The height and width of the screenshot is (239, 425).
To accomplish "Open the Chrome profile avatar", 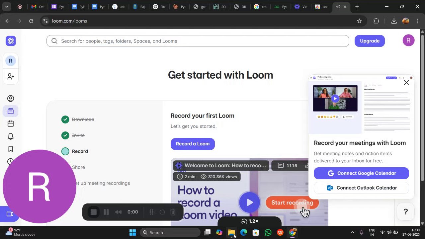I will [406, 21].
